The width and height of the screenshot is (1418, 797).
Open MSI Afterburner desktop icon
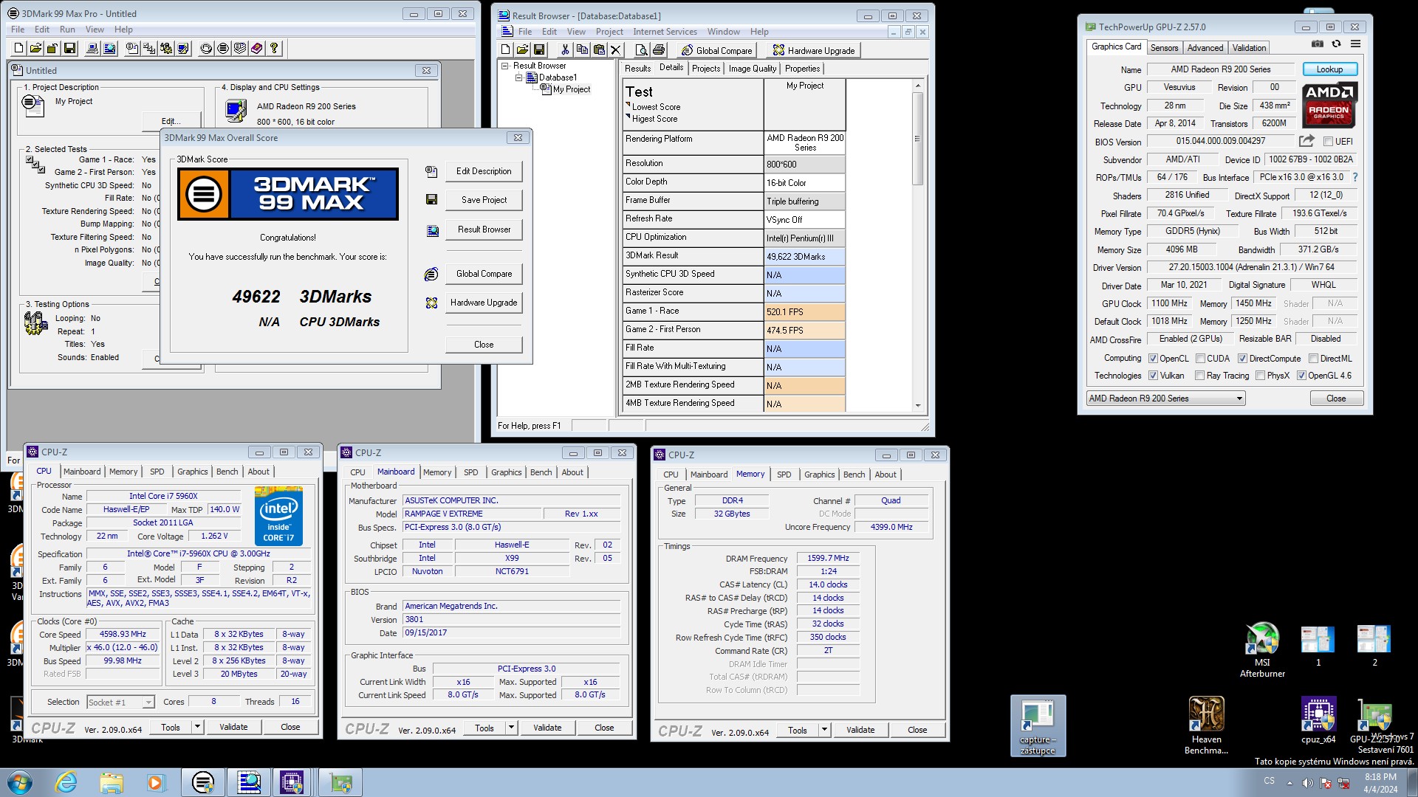click(x=1262, y=650)
